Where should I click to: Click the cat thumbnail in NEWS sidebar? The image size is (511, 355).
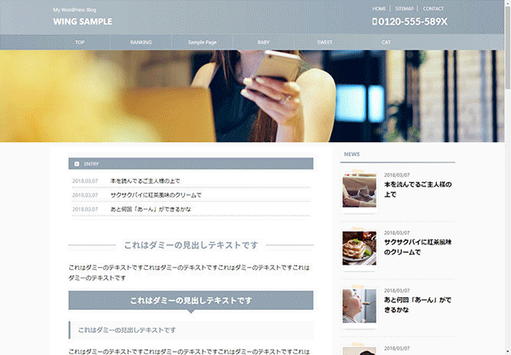click(x=359, y=191)
